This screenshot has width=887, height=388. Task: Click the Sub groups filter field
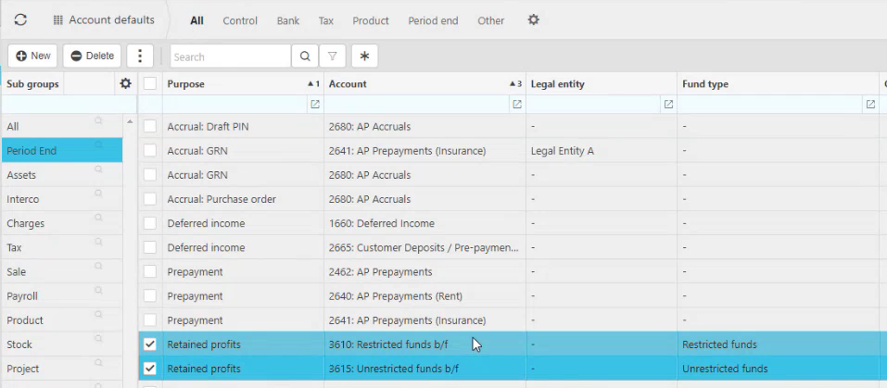[69, 105]
